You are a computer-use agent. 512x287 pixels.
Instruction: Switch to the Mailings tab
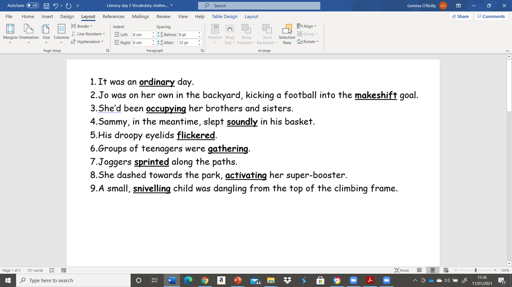point(140,16)
